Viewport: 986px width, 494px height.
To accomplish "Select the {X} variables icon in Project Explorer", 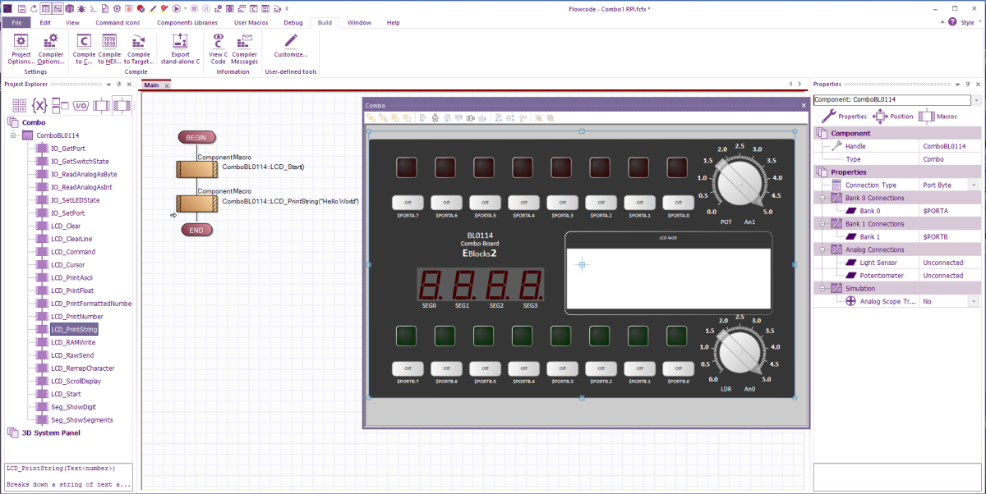I will (x=39, y=105).
